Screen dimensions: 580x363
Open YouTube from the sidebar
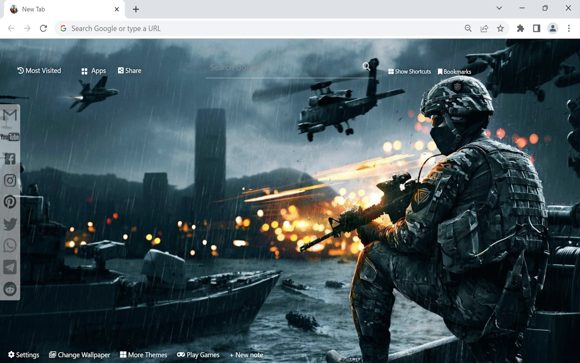point(10,137)
